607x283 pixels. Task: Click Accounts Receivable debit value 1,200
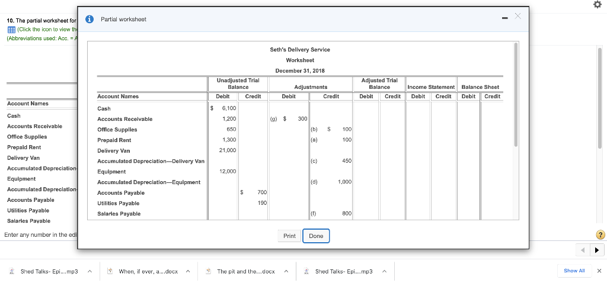[229, 118]
